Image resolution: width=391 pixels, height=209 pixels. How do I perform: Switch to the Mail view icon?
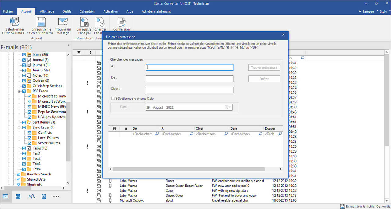click(x=5, y=196)
